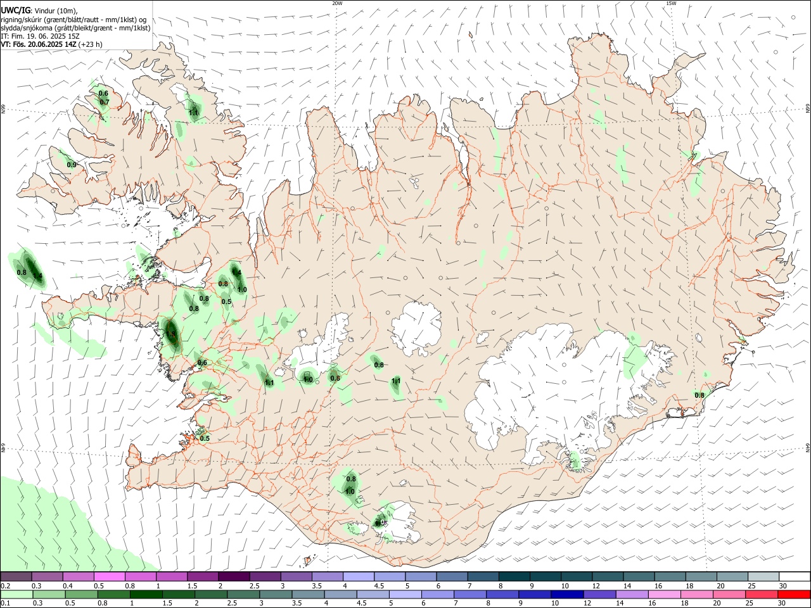The image size is (811, 608).
Task: Click the 'VT: Fös. 20.06.2025 14Z (+23 h)' line
Action: click(51, 44)
